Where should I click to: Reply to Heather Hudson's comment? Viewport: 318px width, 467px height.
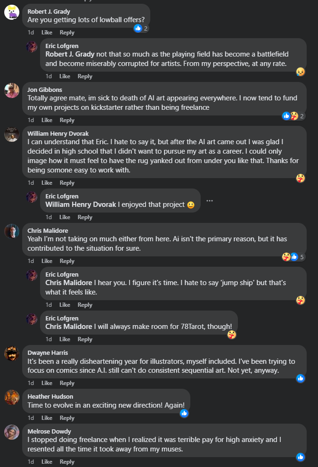pyautogui.click(x=67, y=418)
